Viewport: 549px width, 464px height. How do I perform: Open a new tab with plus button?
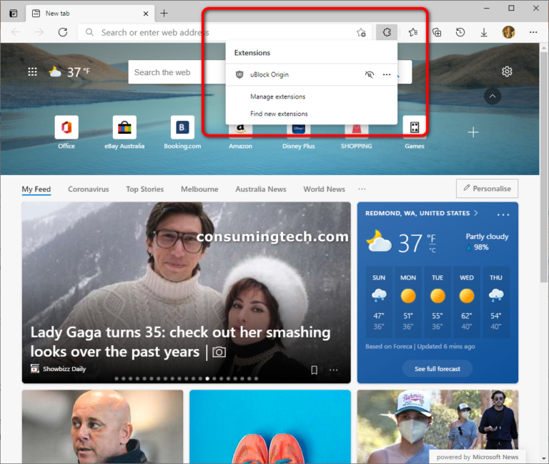click(x=164, y=14)
